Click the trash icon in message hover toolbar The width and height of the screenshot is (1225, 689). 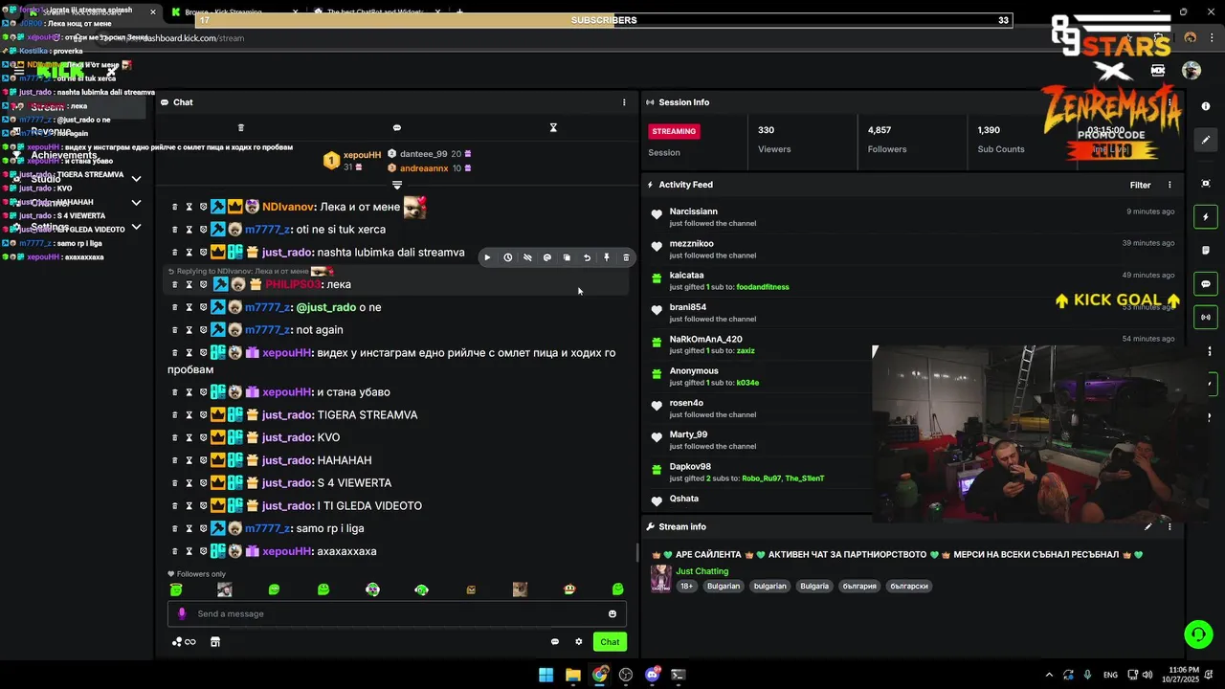626,257
